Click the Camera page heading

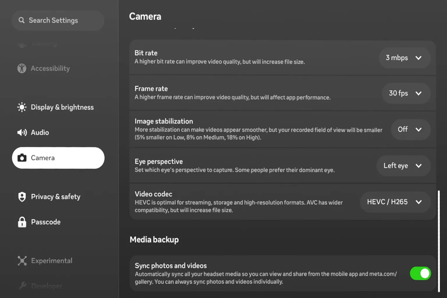point(145,17)
